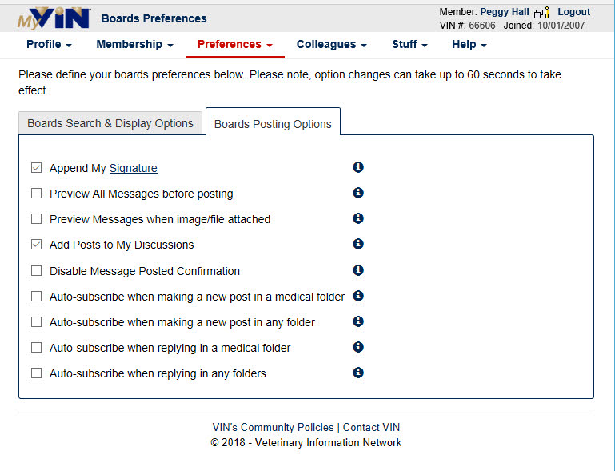615x471 pixels.
Task: Click the Logout link
Action: (574, 12)
